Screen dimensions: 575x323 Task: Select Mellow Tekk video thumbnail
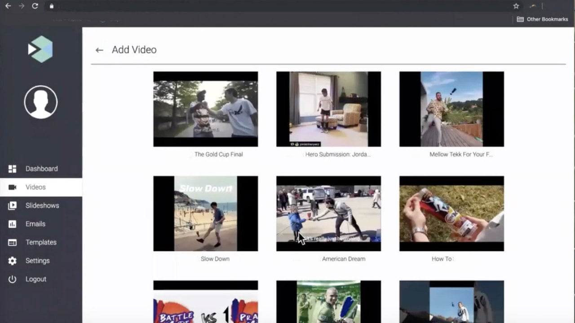coord(451,109)
